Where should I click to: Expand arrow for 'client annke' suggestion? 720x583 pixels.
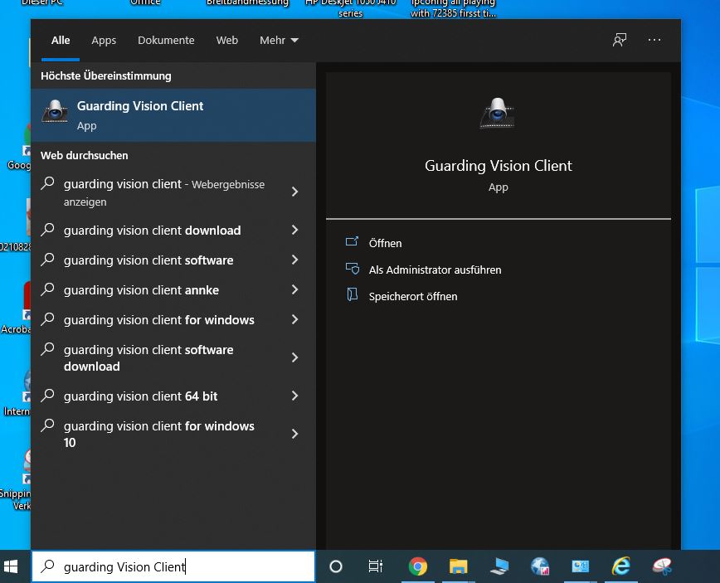pyautogui.click(x=294, y=289)
